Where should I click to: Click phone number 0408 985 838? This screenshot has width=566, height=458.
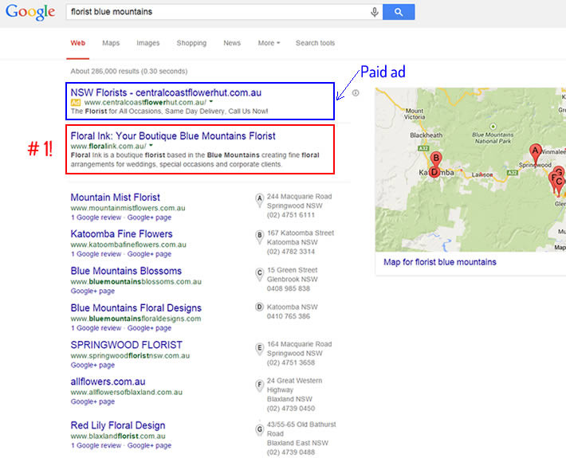289,288
